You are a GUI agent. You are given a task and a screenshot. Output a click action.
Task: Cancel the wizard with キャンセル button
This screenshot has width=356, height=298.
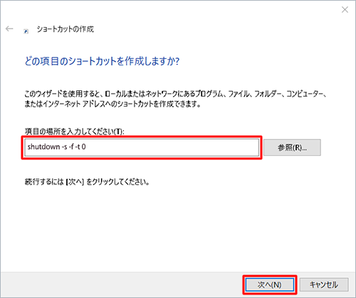coord(324,284)
